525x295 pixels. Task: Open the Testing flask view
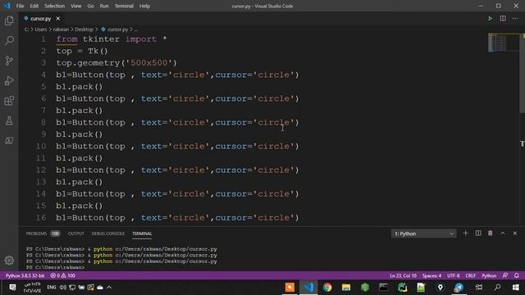(9, 120)
